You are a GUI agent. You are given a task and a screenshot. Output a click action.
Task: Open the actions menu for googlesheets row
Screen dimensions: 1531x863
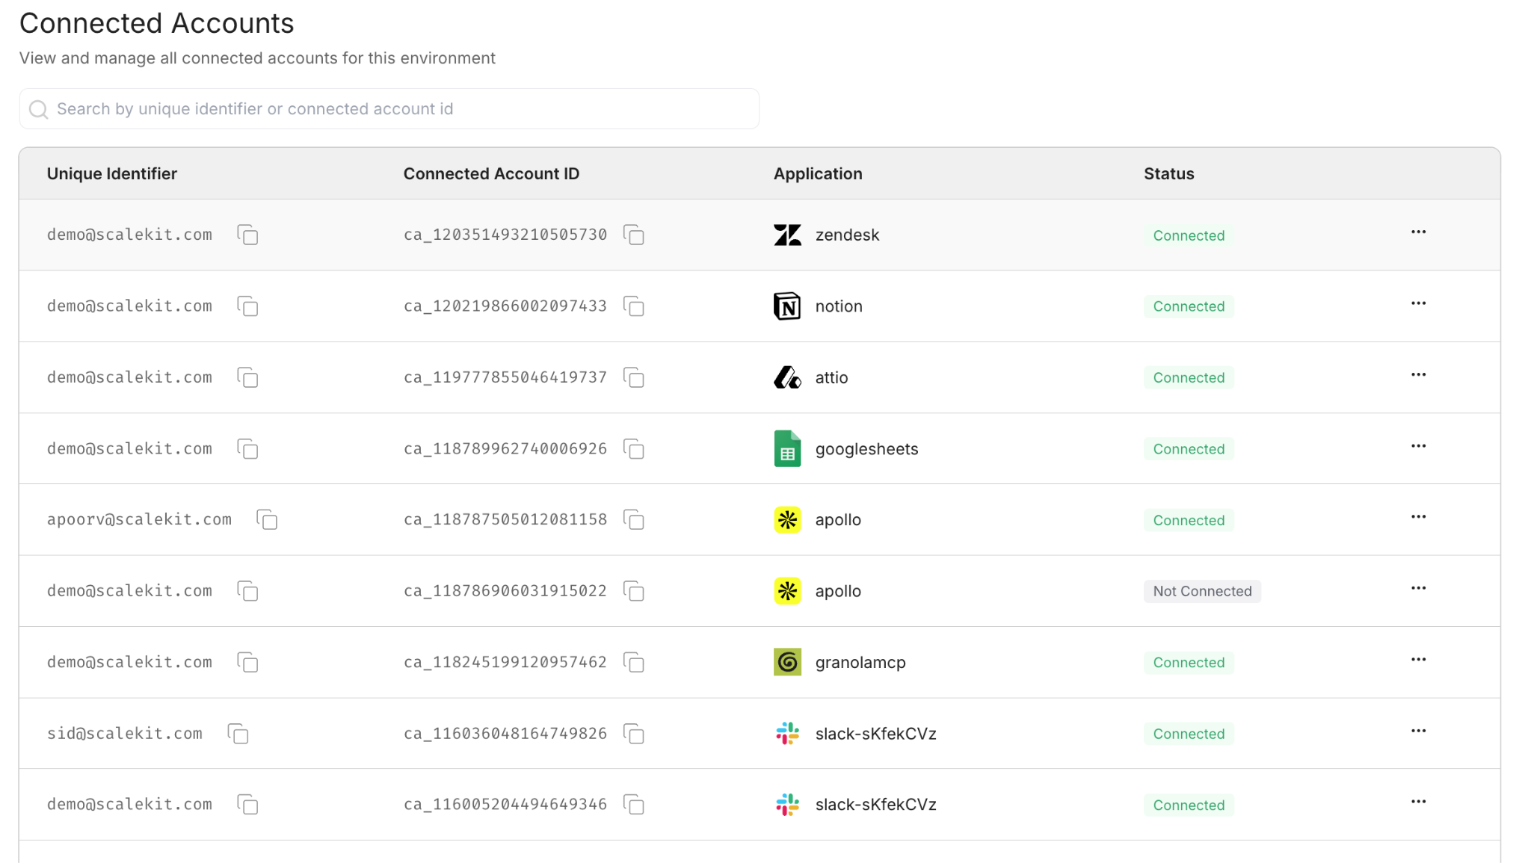[1418, 446]
